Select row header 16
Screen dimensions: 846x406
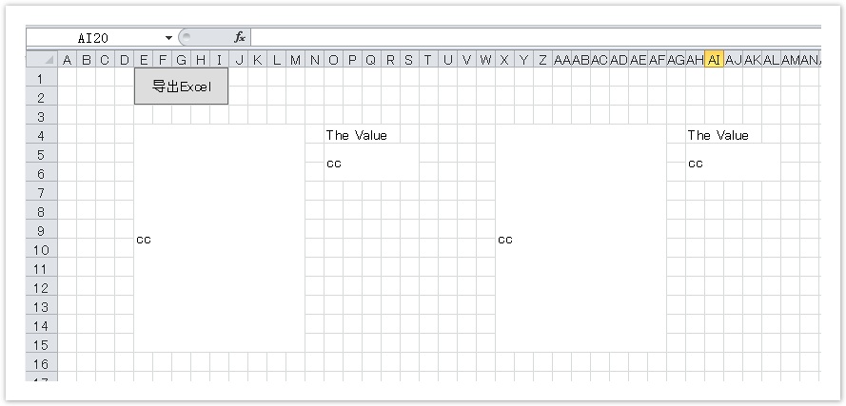pos(41,363)
